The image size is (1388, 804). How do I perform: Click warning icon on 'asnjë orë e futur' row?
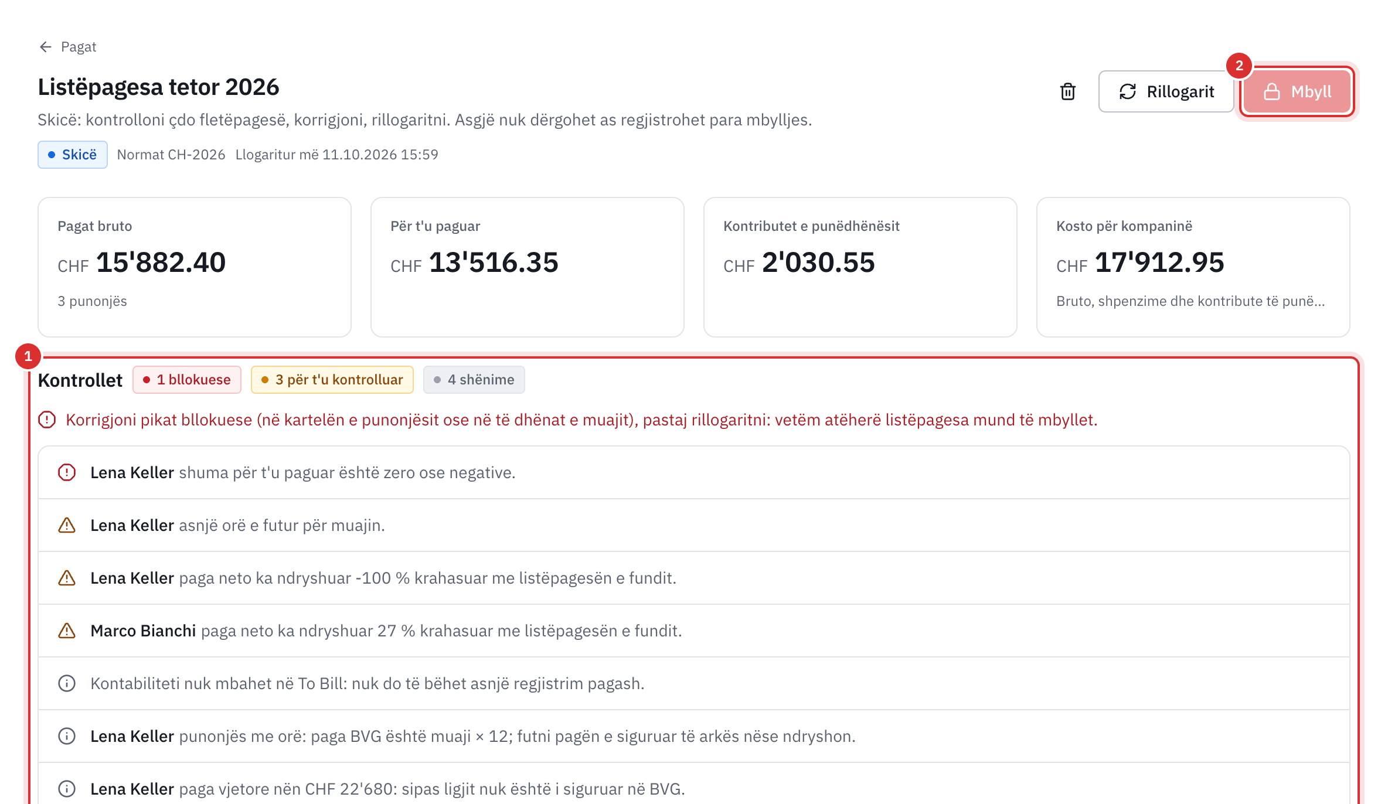pyautogui.click(x=67, y=525)
